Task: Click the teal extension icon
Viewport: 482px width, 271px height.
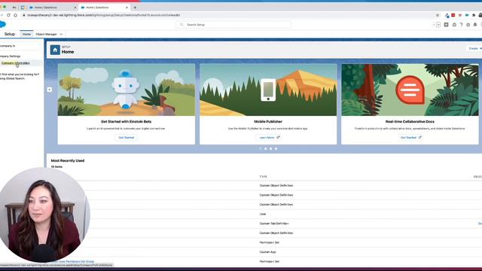Action: 467,15
